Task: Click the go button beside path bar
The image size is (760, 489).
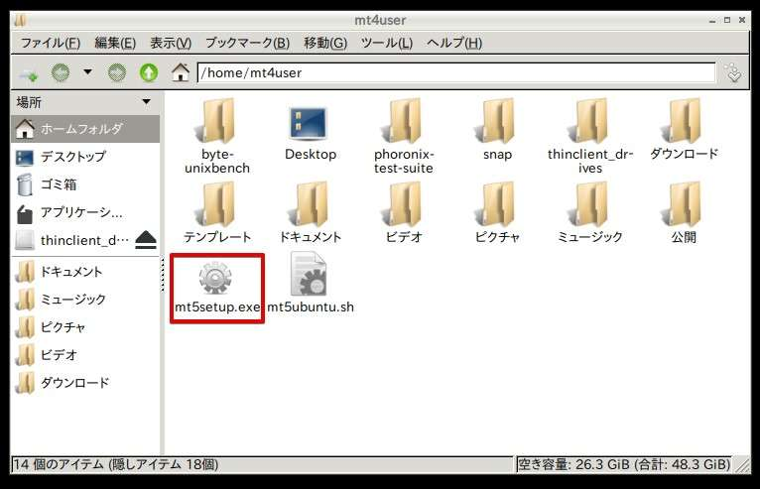Action: tap(734, 73)
